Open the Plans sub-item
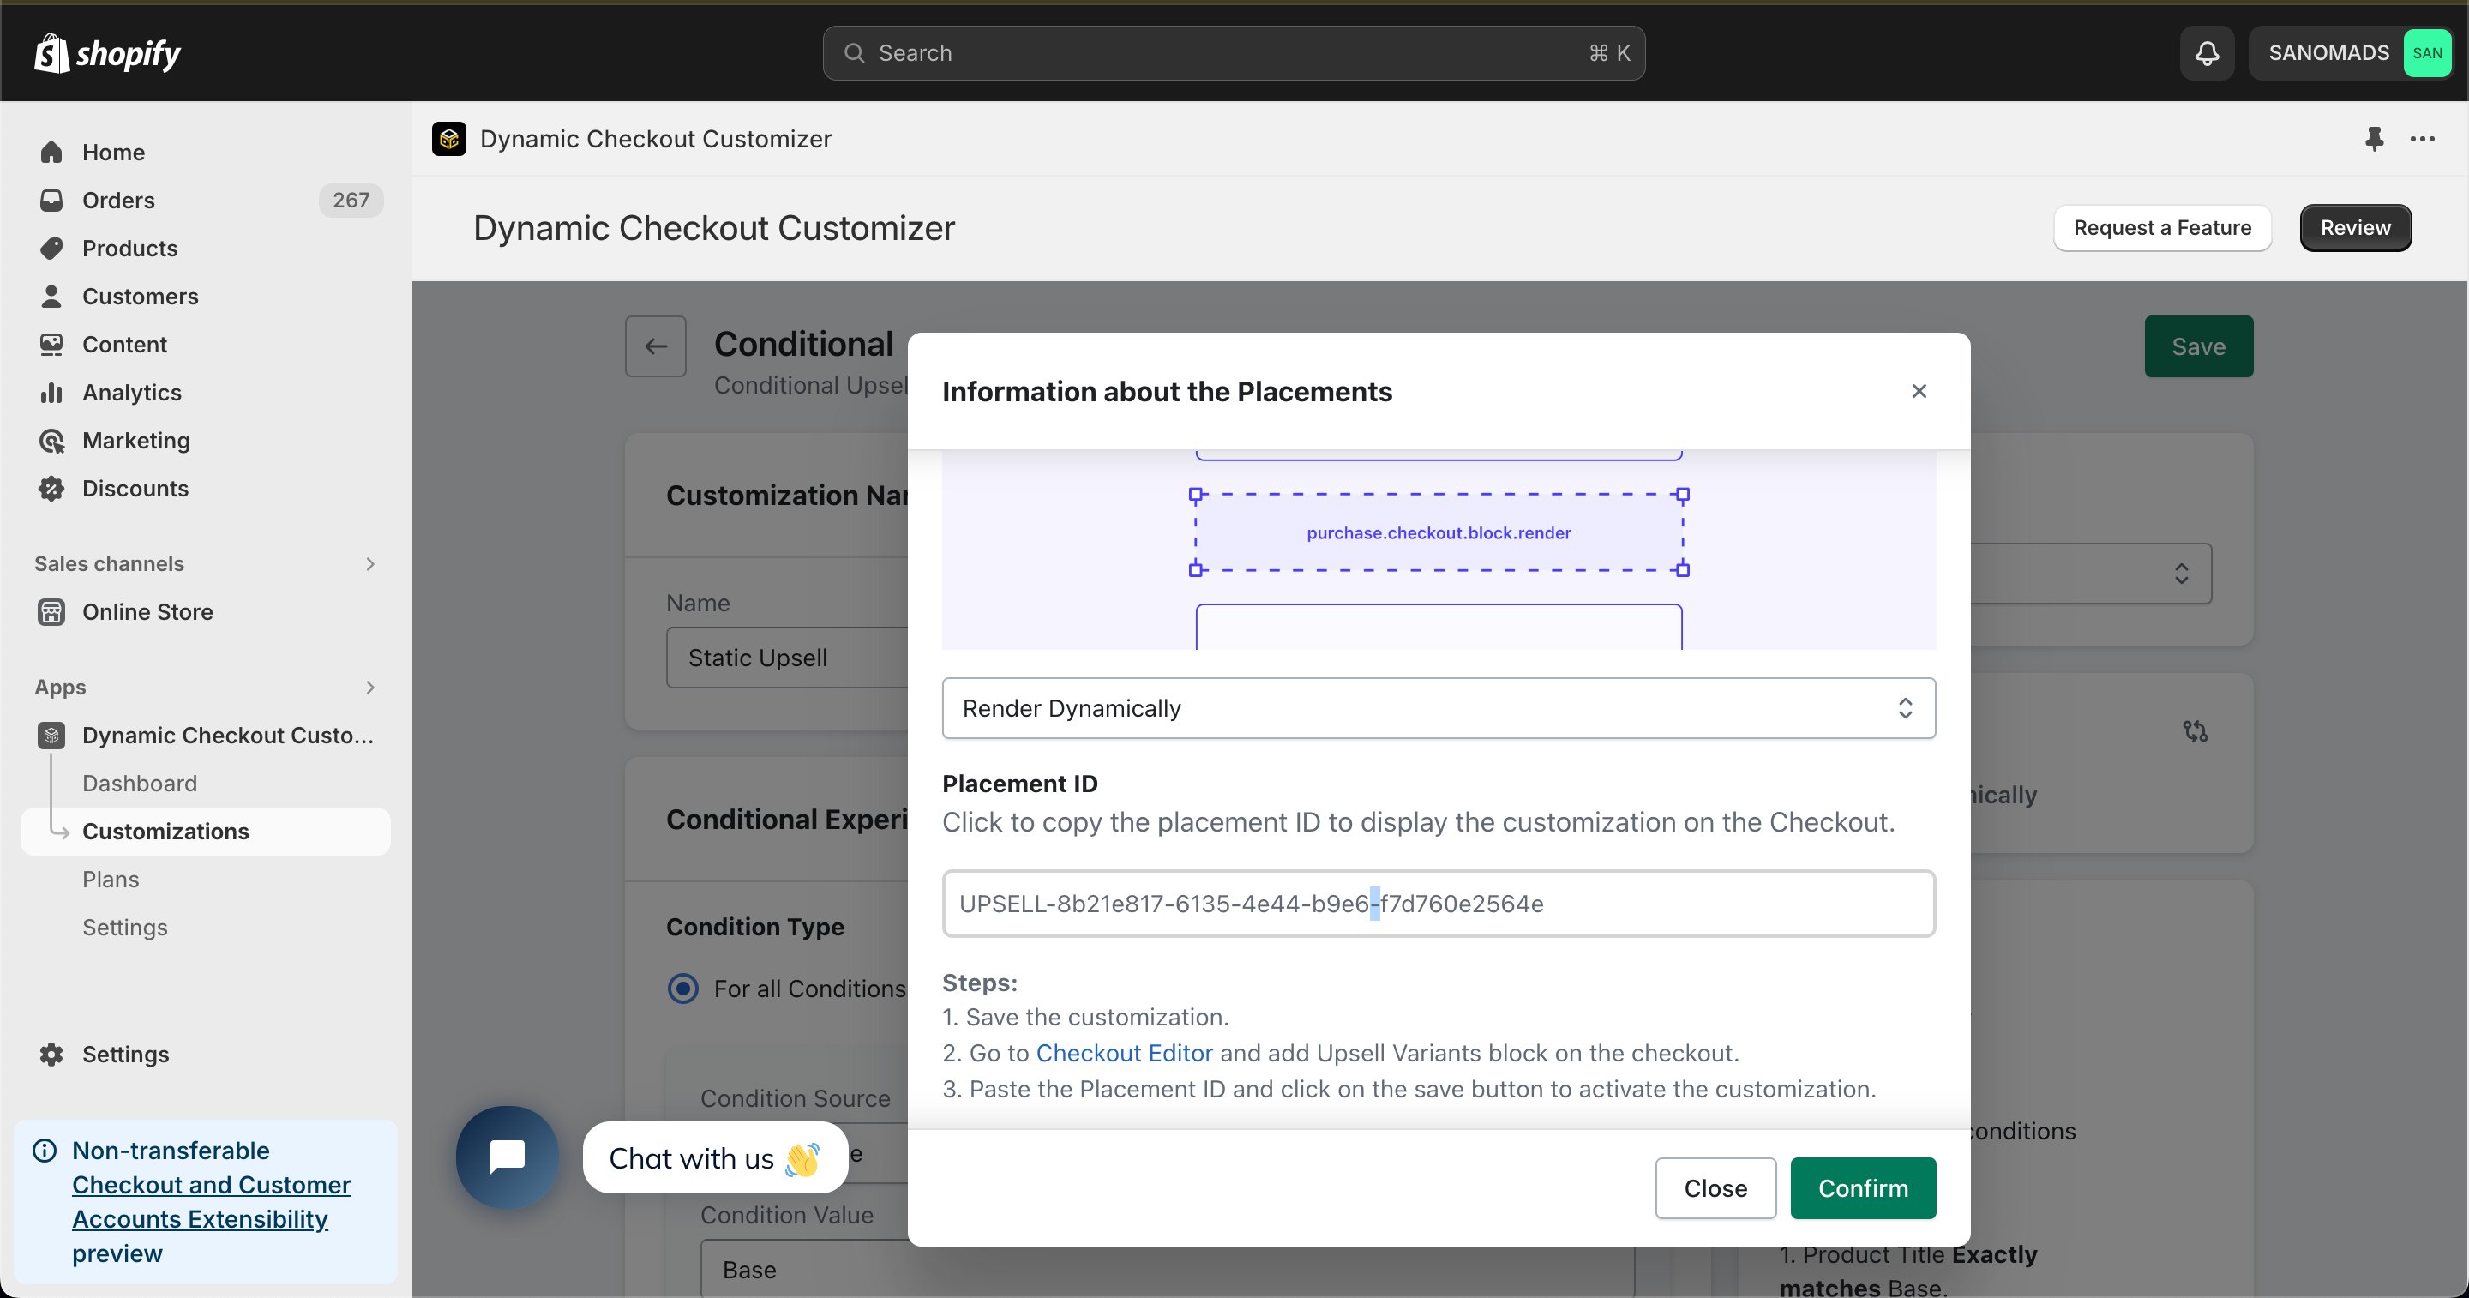 111,879
